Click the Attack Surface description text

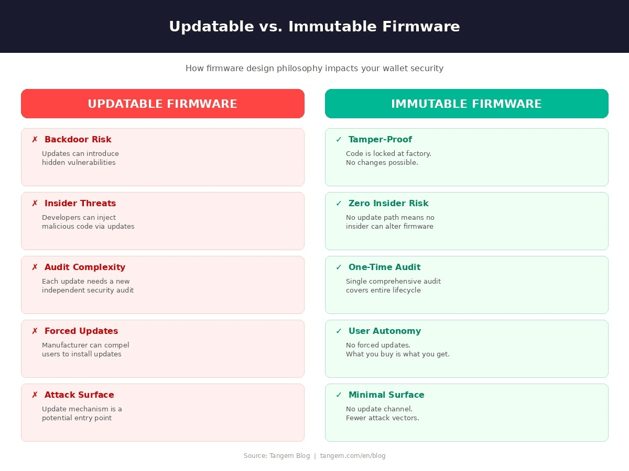tap(82, 413)
